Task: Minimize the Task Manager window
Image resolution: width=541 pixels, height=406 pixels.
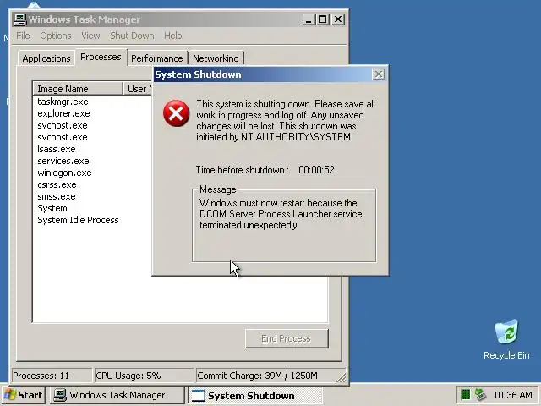Action: 309,19
